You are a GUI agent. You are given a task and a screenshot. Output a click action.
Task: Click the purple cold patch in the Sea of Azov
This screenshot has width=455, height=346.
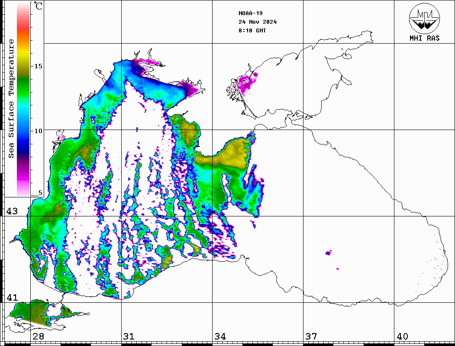[x=247, y=83]
